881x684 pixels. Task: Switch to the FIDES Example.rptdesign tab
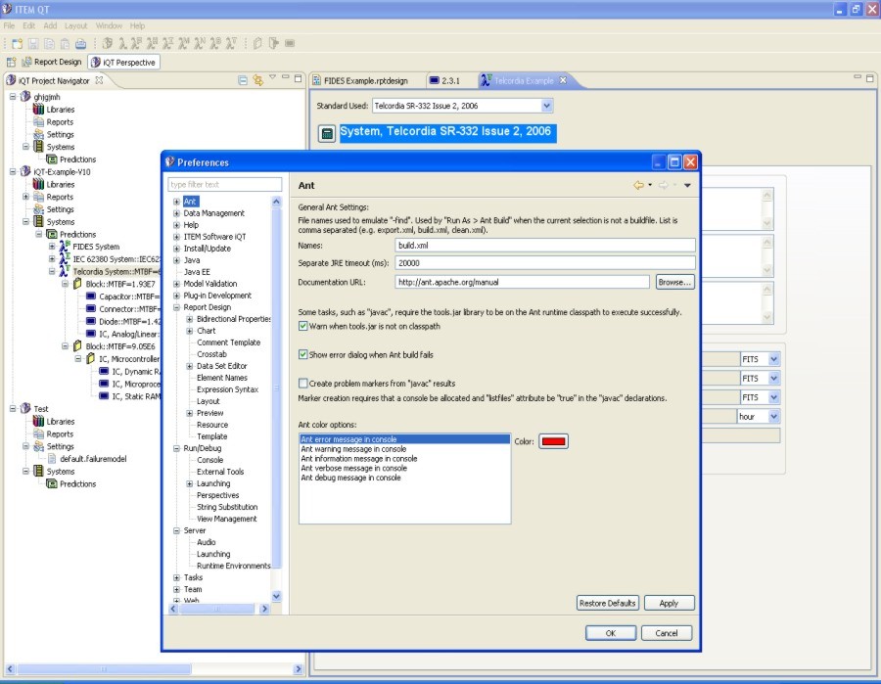click(x=362, y=80)
